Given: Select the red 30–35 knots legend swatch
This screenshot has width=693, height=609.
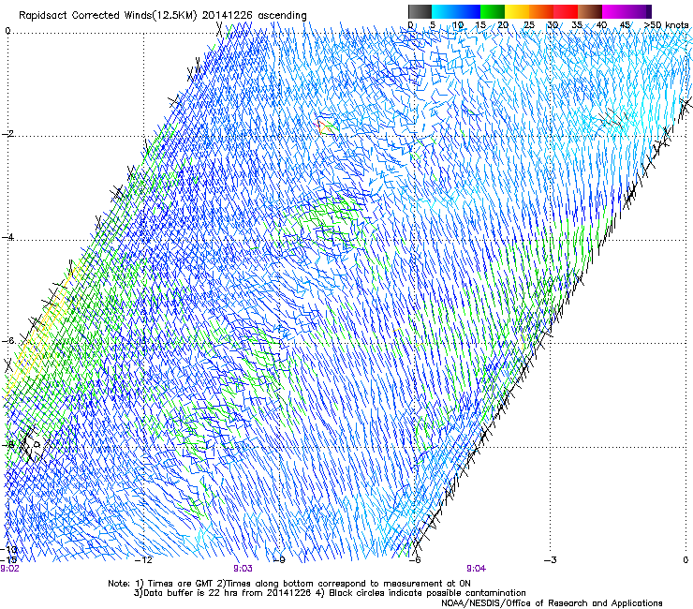Looking at the screenshot, I should pyautogui.click(x=566, y=11).
